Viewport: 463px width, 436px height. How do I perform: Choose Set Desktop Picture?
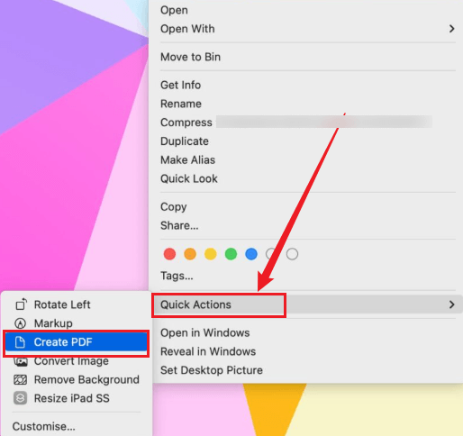[212, 370]
